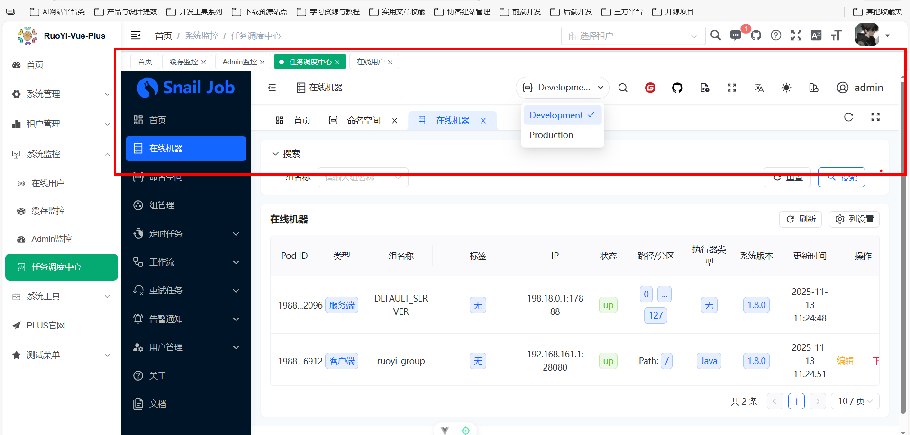This screenshot has height=435, width=910.
Task: Click the 编辑 link for ruoyi_group row
Action: click(845, 361)
